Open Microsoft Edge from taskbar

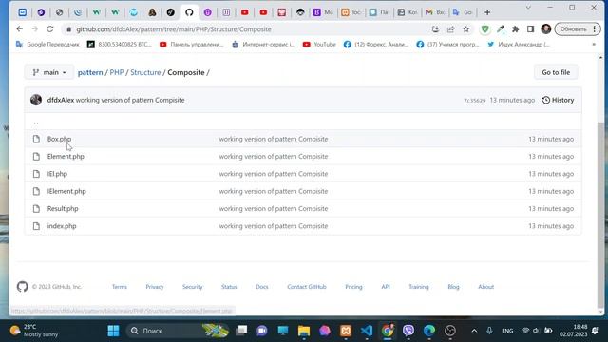[x=429, y=331]
